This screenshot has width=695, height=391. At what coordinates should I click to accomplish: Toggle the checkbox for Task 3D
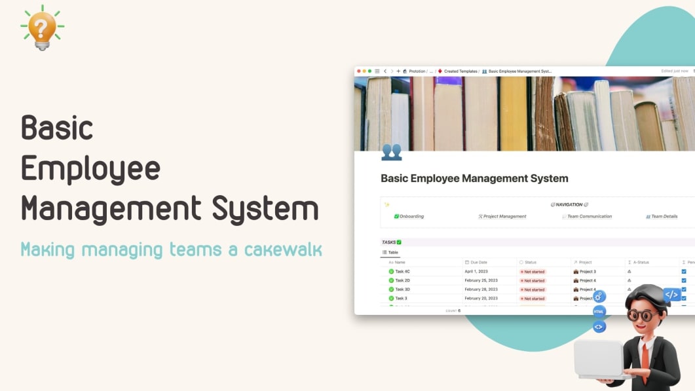pos(684,289)
